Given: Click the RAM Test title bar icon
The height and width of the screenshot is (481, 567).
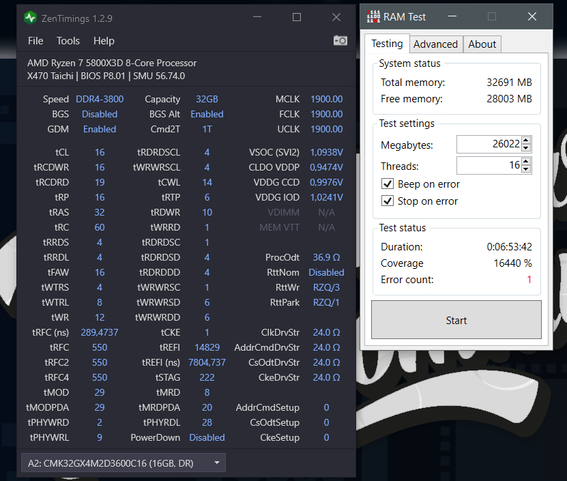Looking at the screenshot, I should click(373, 16).
